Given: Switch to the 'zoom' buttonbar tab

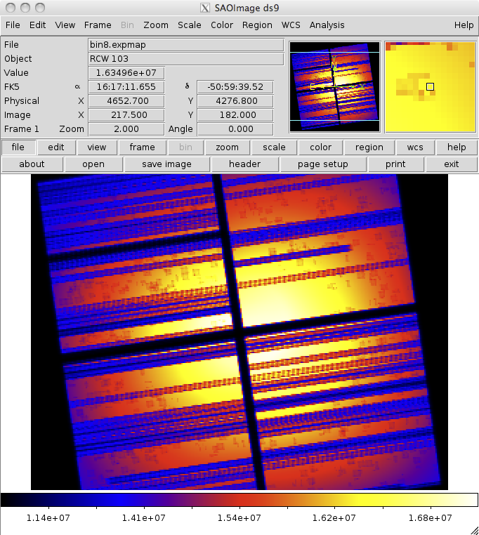Looking at the screenshot, I should click(227, 147).
